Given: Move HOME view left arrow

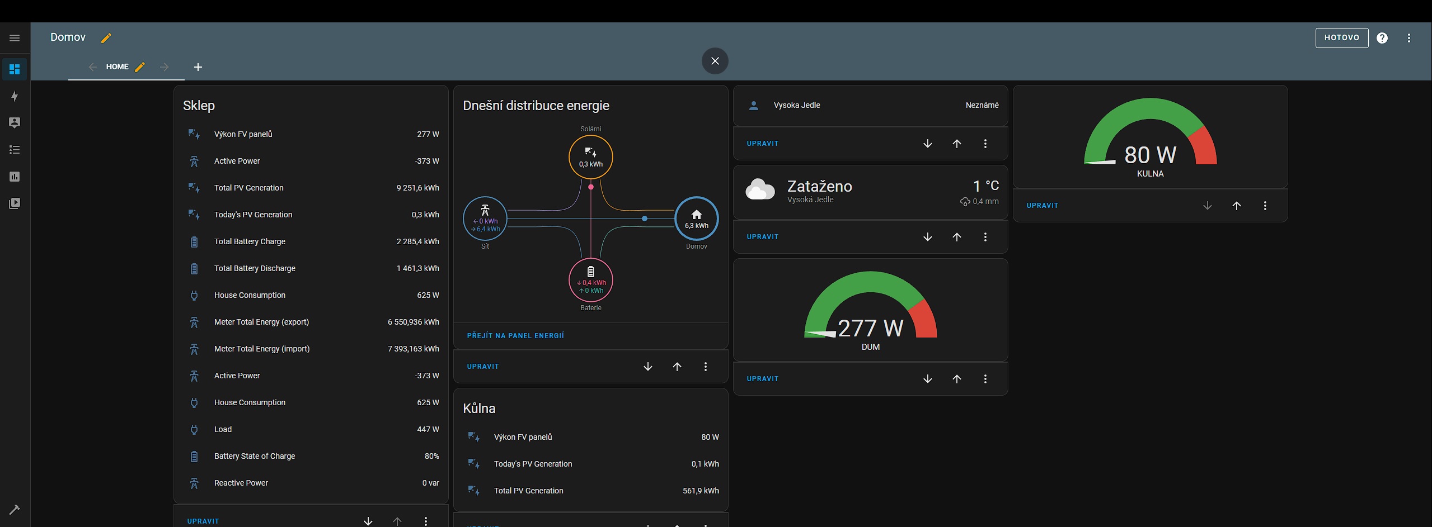Looking at the screenshot, I should pyautogui.click(x=93, y=67).
